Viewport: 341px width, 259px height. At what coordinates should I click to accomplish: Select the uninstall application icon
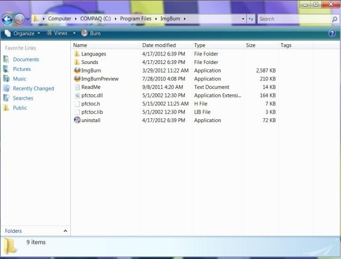[x=77, y=120]
